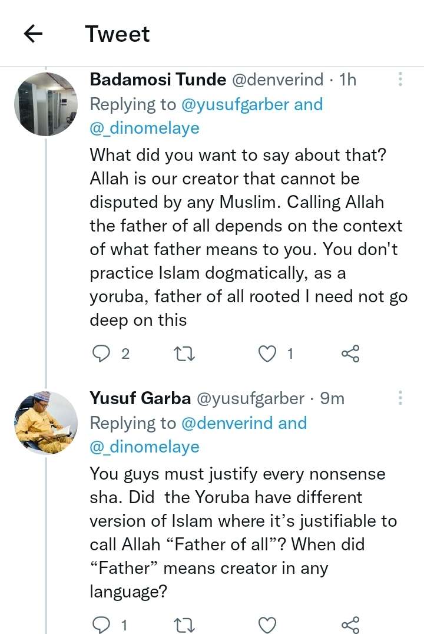424x634 pixels.
Task: Like Yusuf Garba's tweet
Action: 268,624
